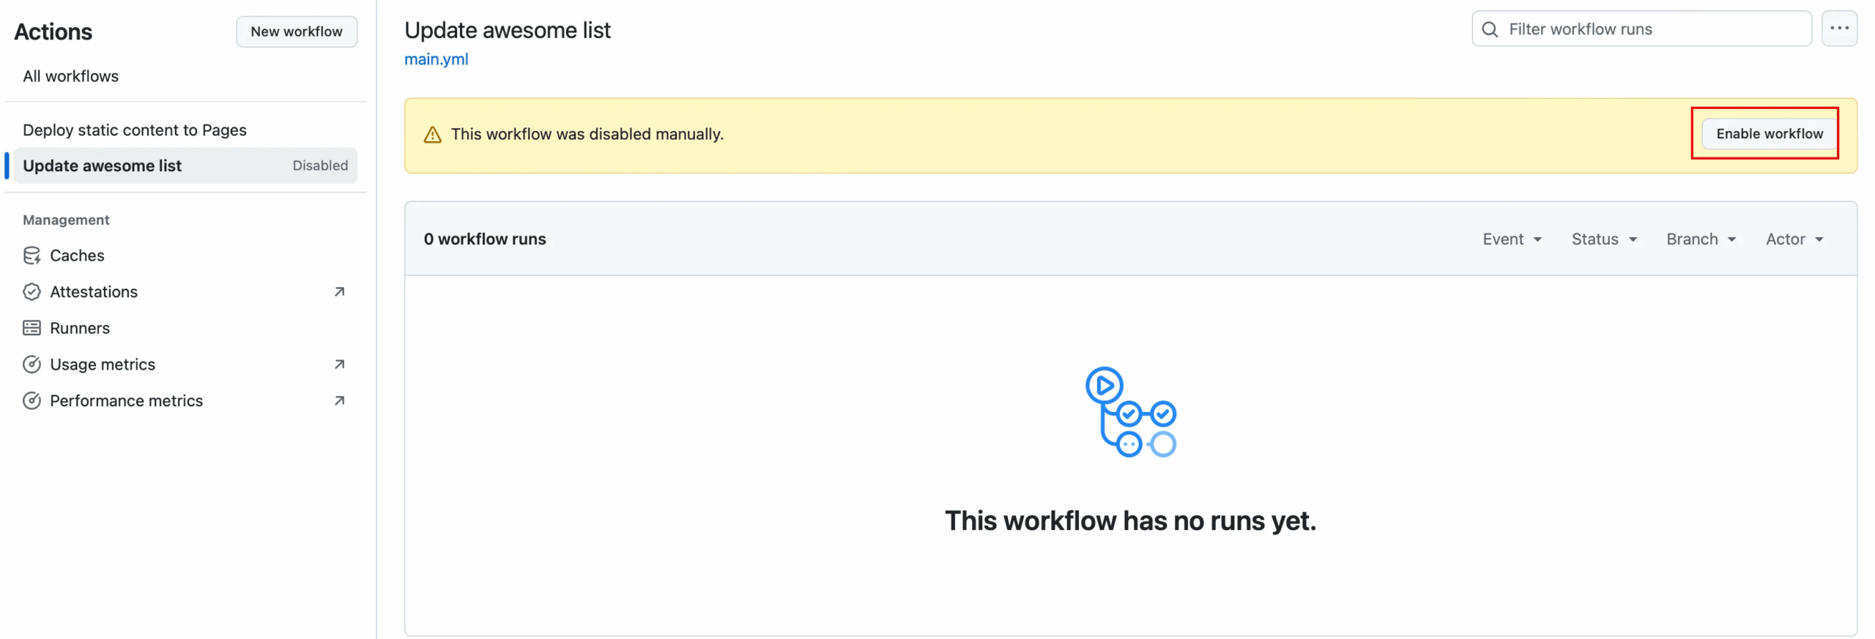
Task: Click the Caches database icon
Action: point(31,255)
